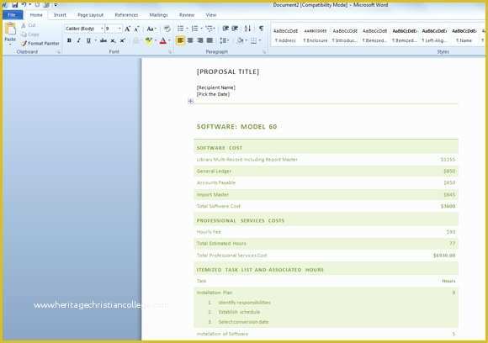488x343 pixels.
Task: Align text right in Paragraph group
Action: pyautogui.click(x=200, y=40)
